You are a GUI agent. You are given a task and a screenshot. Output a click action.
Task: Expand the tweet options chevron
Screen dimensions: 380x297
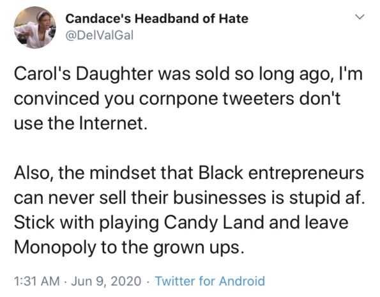pyautogui.click(x=360, y=17)
